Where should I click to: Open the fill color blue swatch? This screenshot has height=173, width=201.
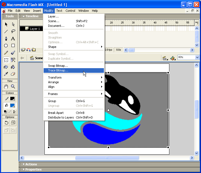(x=13, y=105)
